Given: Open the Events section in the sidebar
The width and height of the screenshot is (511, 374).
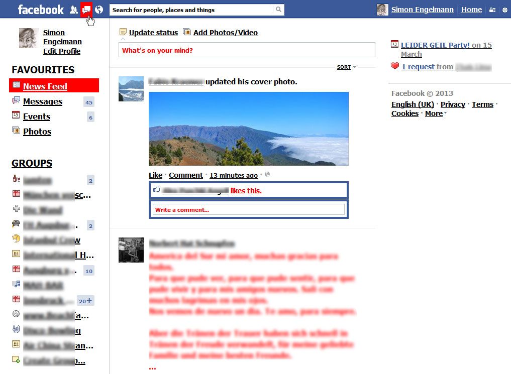Looking at the screenshot, I should [36, 116].
